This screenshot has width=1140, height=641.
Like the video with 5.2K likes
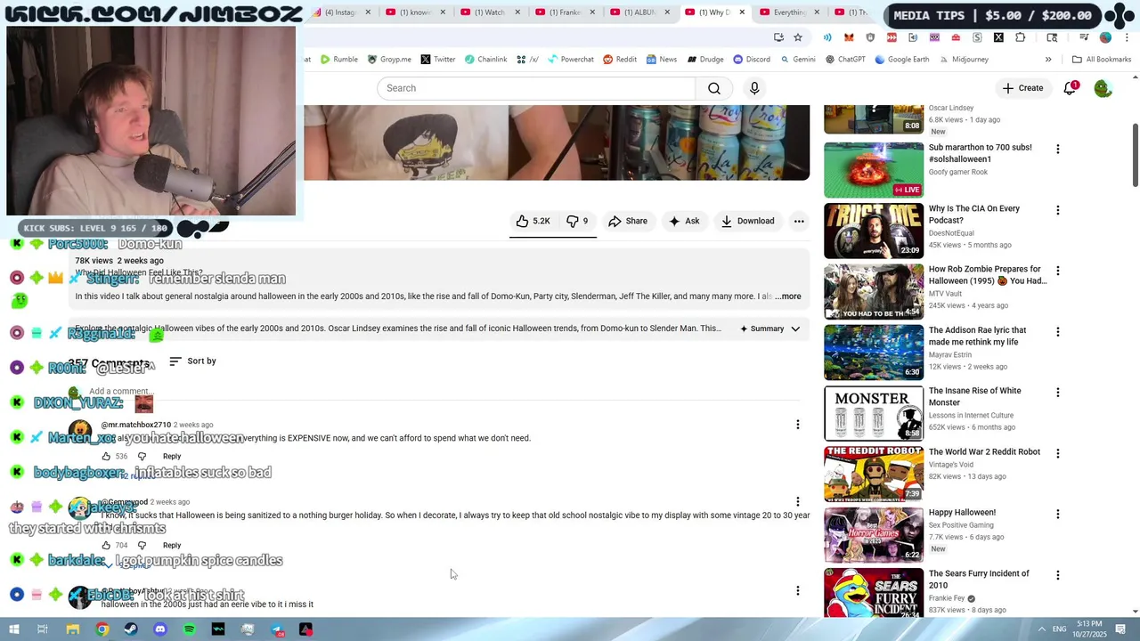click(533, 221)
